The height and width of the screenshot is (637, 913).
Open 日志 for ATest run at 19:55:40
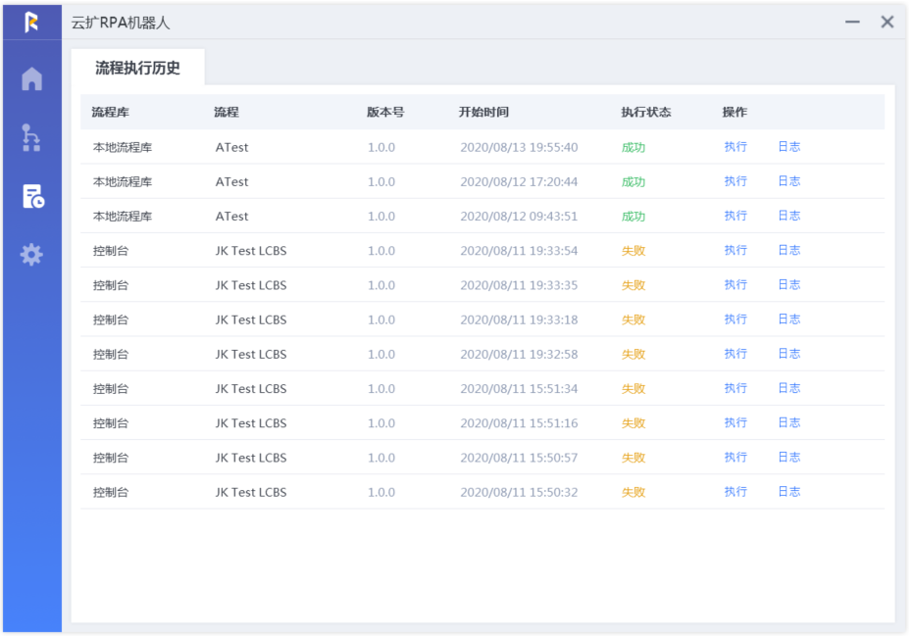coord(789,147)
